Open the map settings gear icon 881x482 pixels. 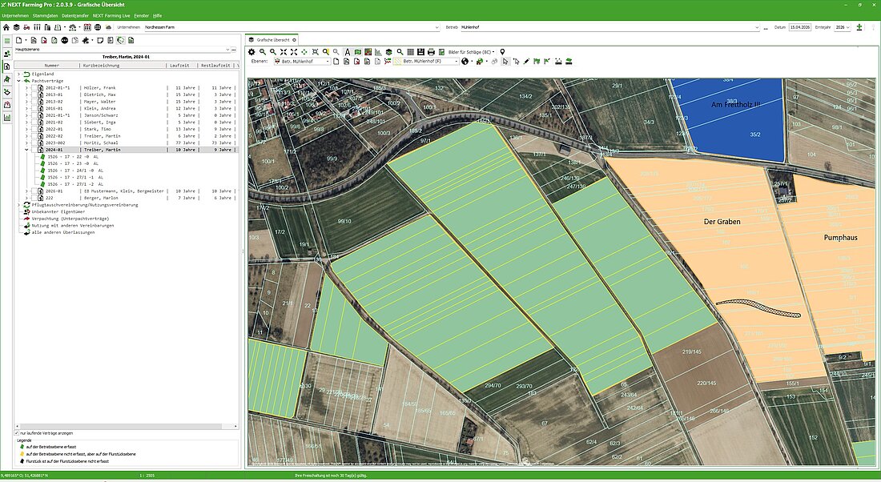[x=251, y=52]
